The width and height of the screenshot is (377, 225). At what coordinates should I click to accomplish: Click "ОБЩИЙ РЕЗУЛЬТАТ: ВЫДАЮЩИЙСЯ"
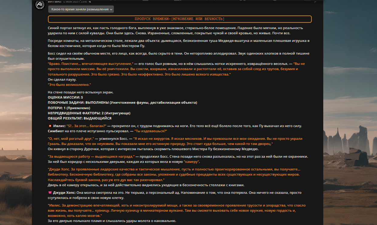80,118
